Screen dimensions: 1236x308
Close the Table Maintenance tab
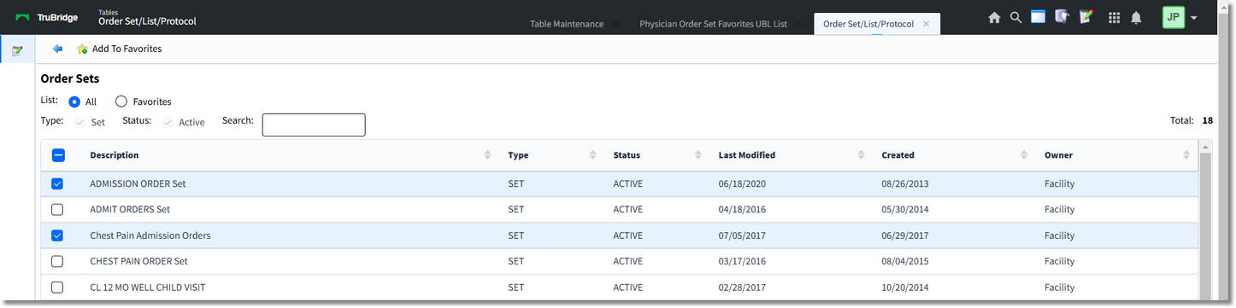615,24
